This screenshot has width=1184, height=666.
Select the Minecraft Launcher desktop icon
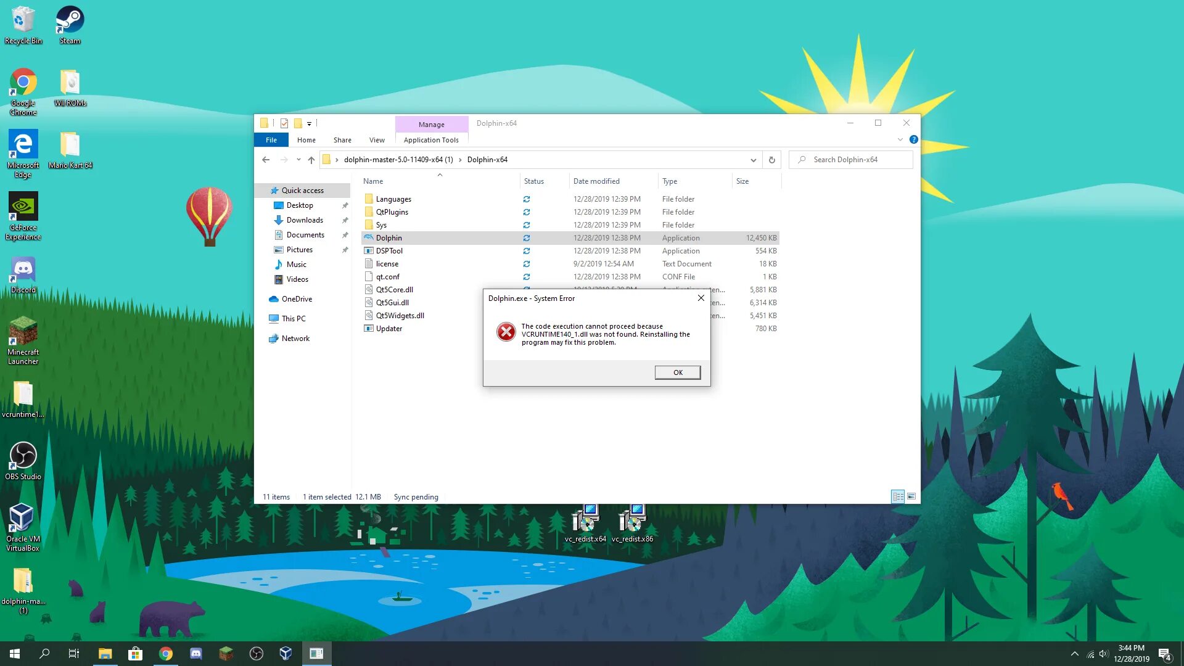click(x=23, y=340)
